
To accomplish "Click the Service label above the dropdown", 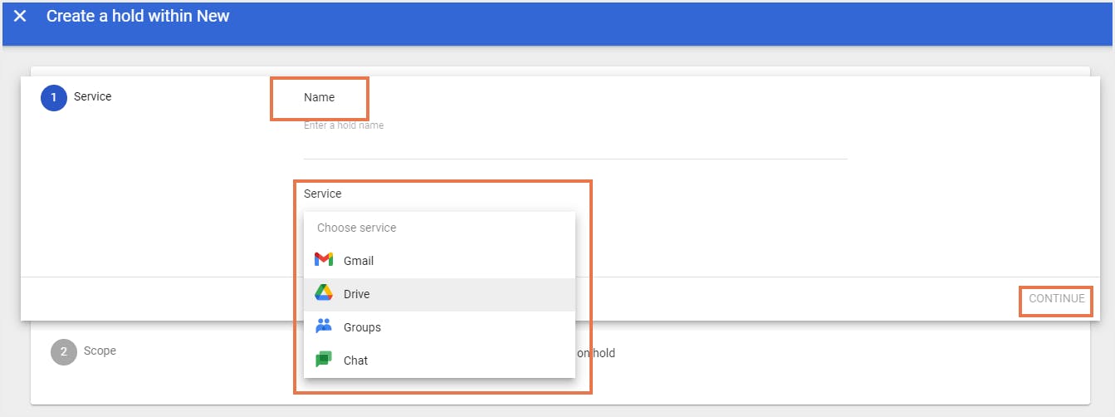I will point(322,194).
